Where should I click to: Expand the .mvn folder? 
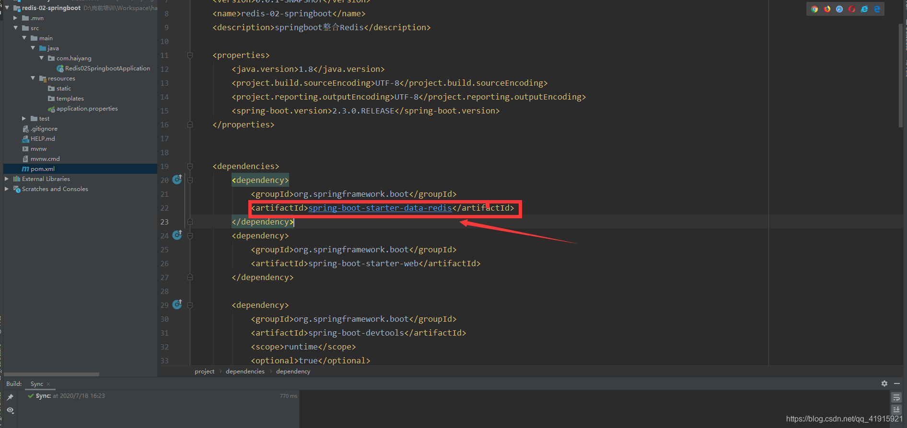coord(15,18)
